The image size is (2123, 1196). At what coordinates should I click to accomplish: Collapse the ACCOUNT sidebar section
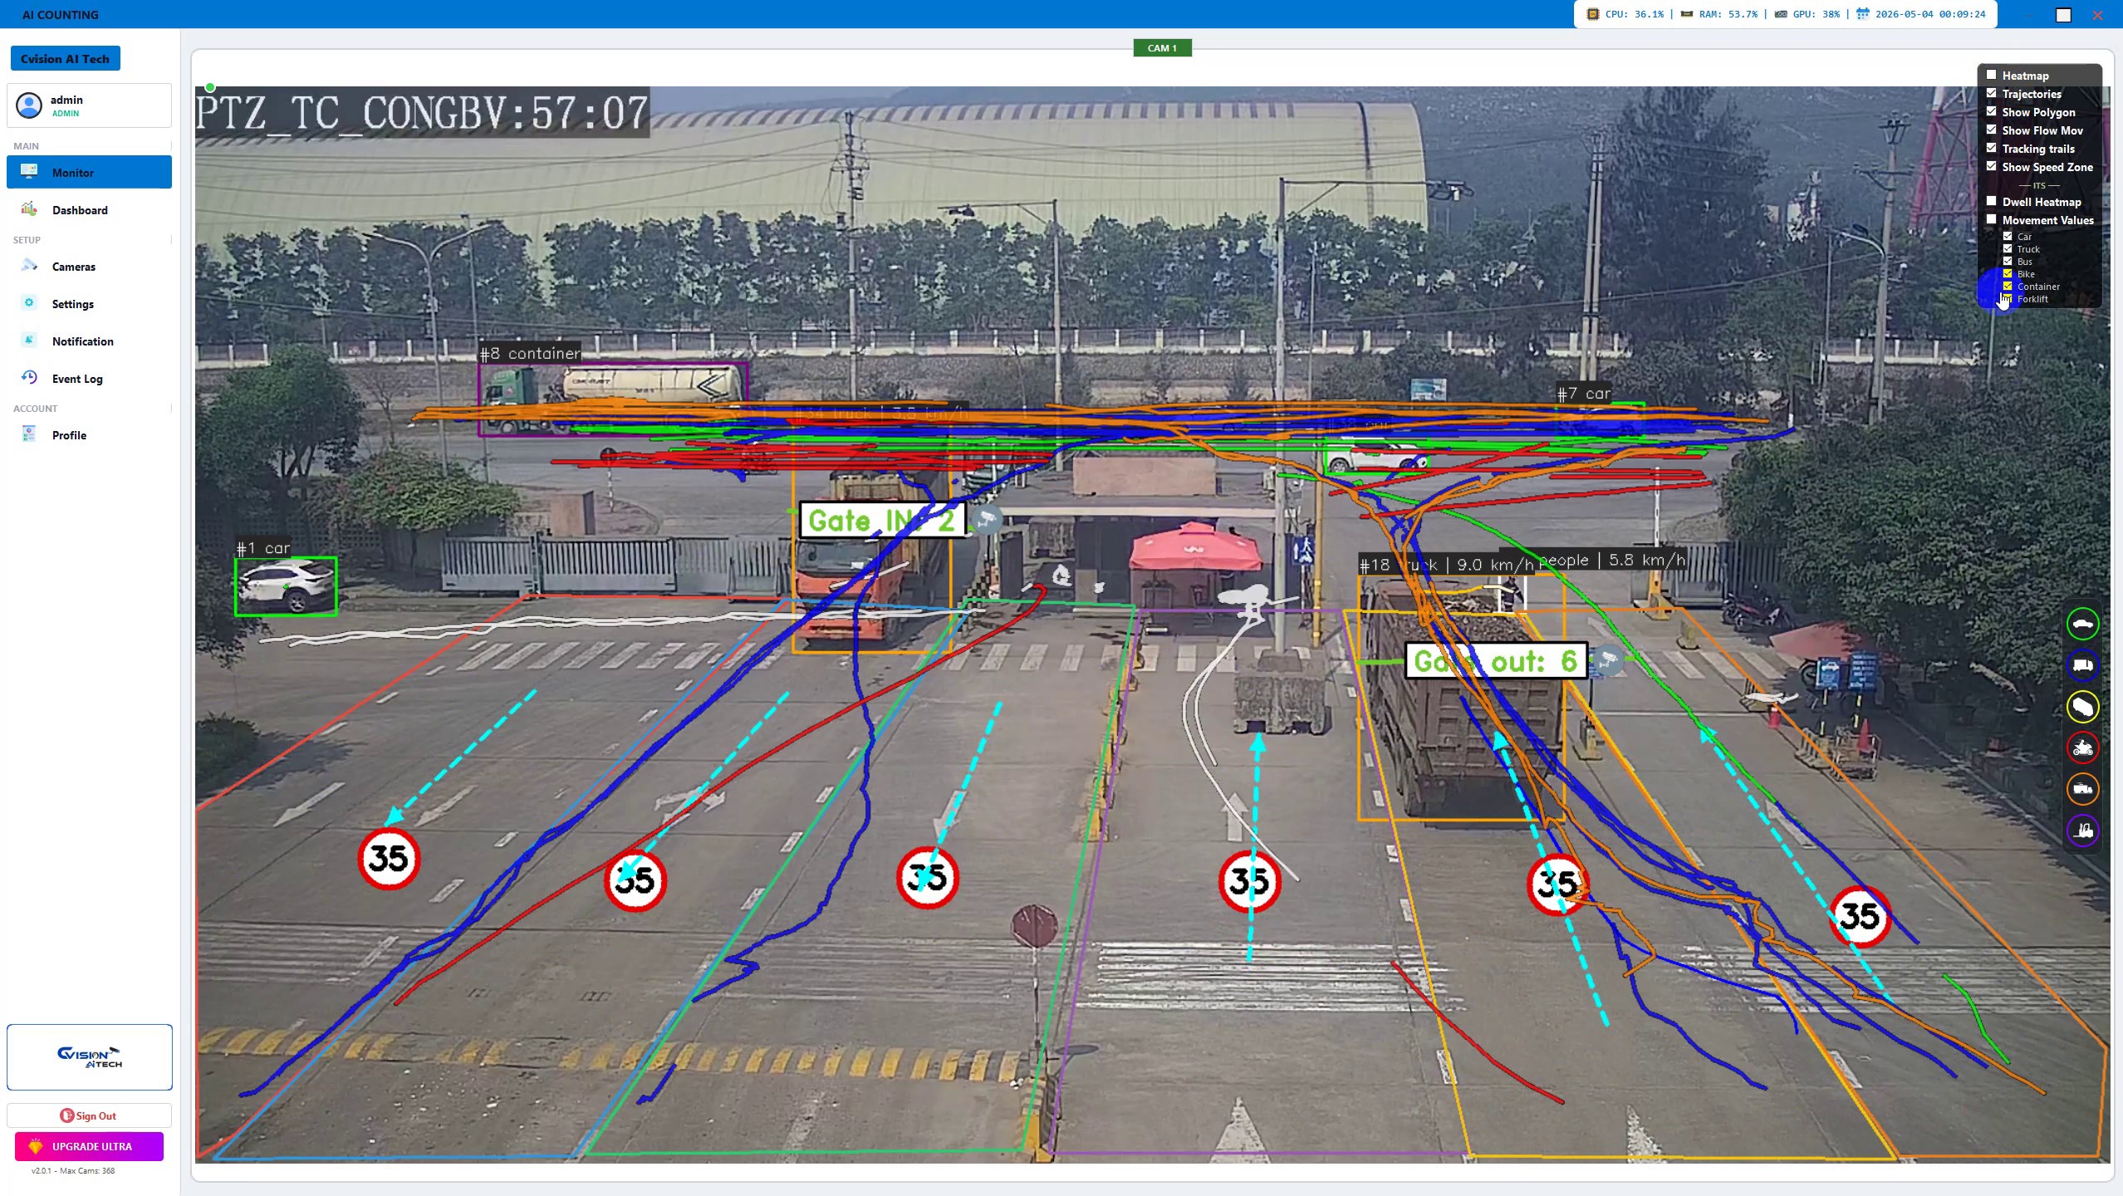[x=170, y=409]
